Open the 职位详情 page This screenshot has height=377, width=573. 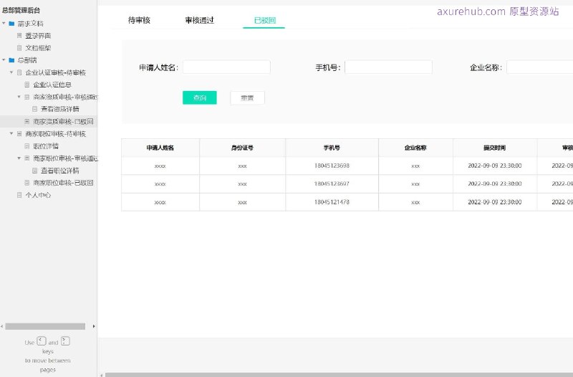pyautogui.click(x=46, y=146)
